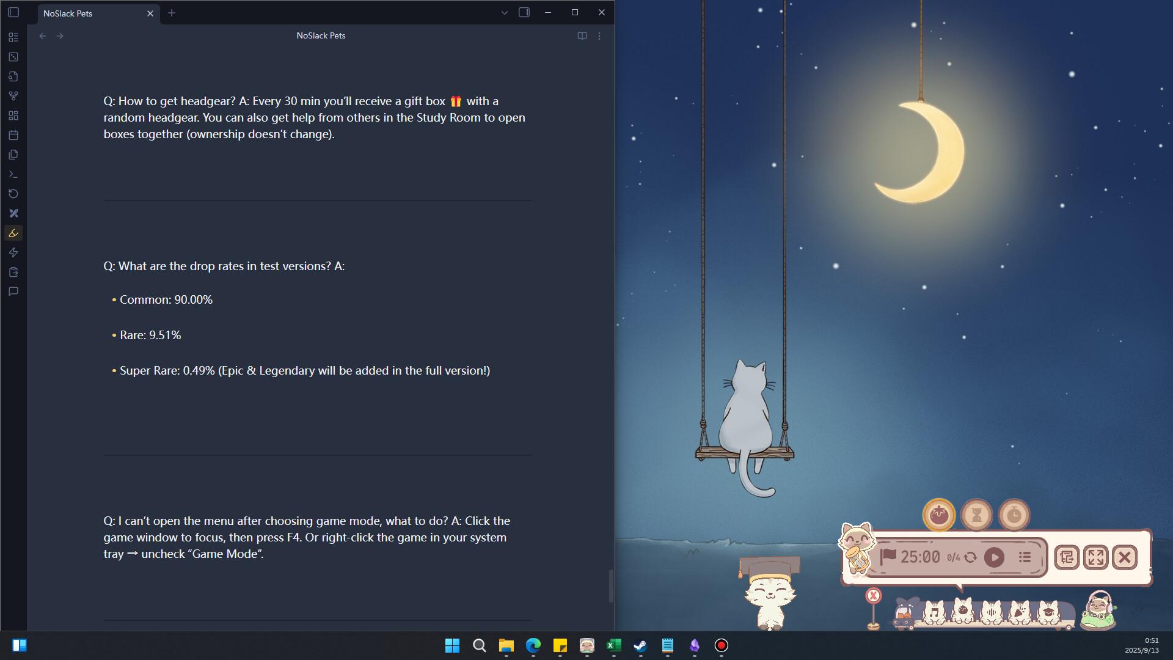The width and height of the screenshot is (1173, 660).
Task: Switch to the hourglass timer mode
Action: (976, 514)
